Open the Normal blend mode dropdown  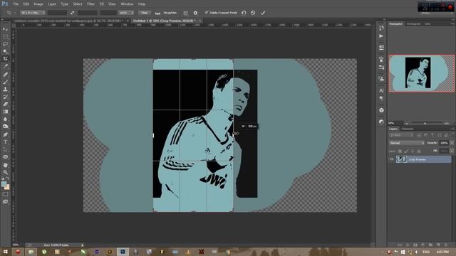pyautogui.click(x=407, y=143)
